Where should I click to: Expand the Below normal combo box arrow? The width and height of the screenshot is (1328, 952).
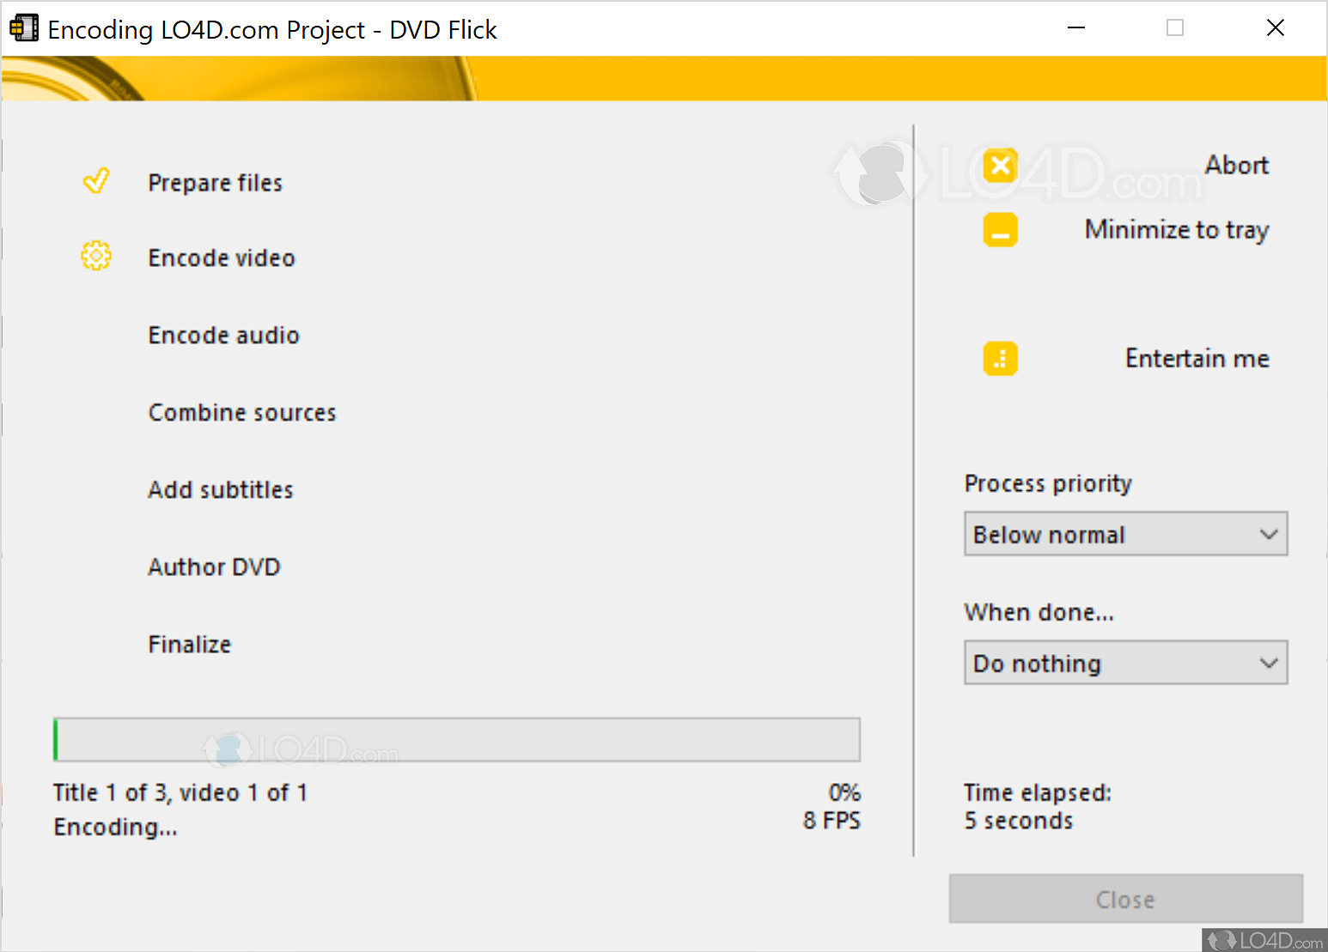(1269, 534)
